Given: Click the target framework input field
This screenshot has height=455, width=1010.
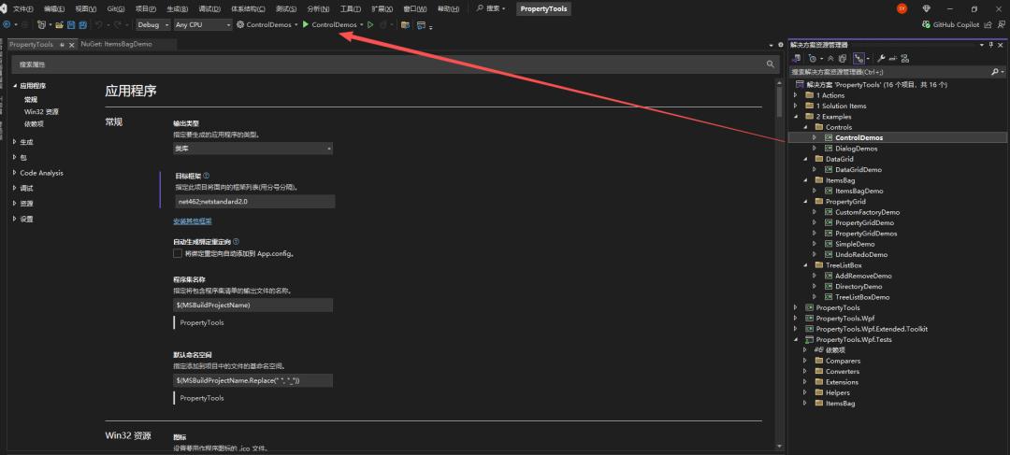Looking at the screenshot, I should pyautogui.click(x=255, y=202).
